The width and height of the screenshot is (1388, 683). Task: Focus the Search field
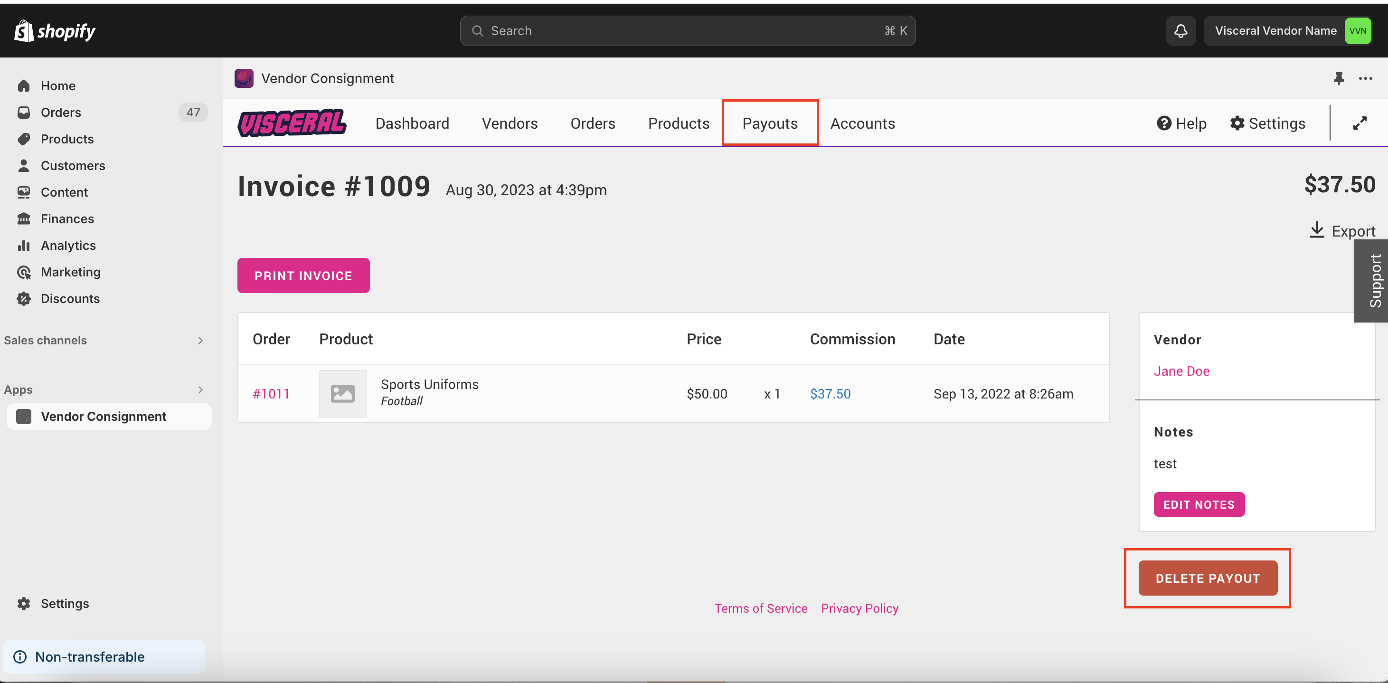tap(687, 31)
